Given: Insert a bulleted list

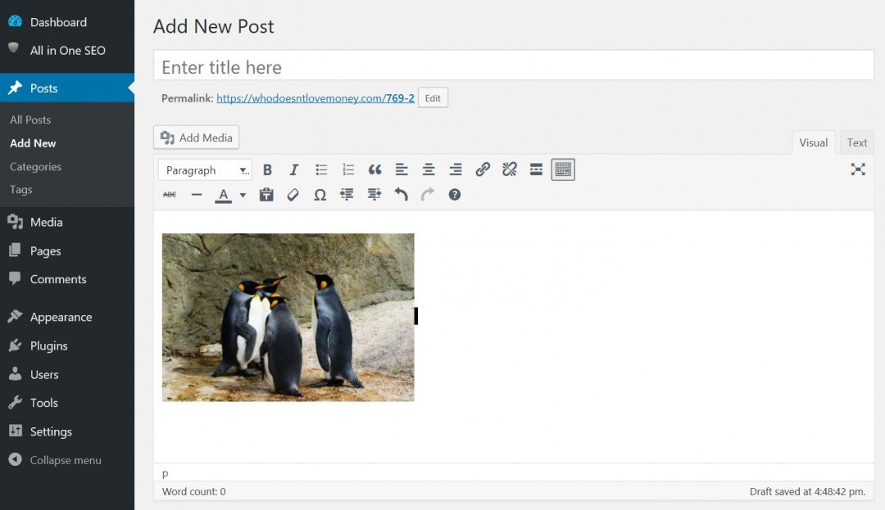Looking at the screenshot, I should [x=320, y=169].
